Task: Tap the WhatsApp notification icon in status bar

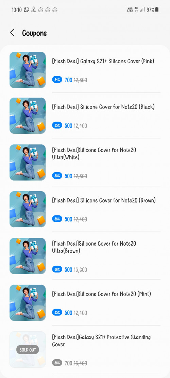Action: (27, 10)
